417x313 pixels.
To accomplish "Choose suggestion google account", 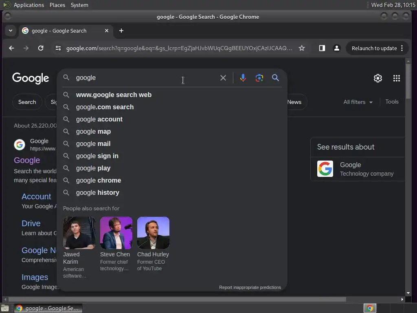I will [172, 119].
